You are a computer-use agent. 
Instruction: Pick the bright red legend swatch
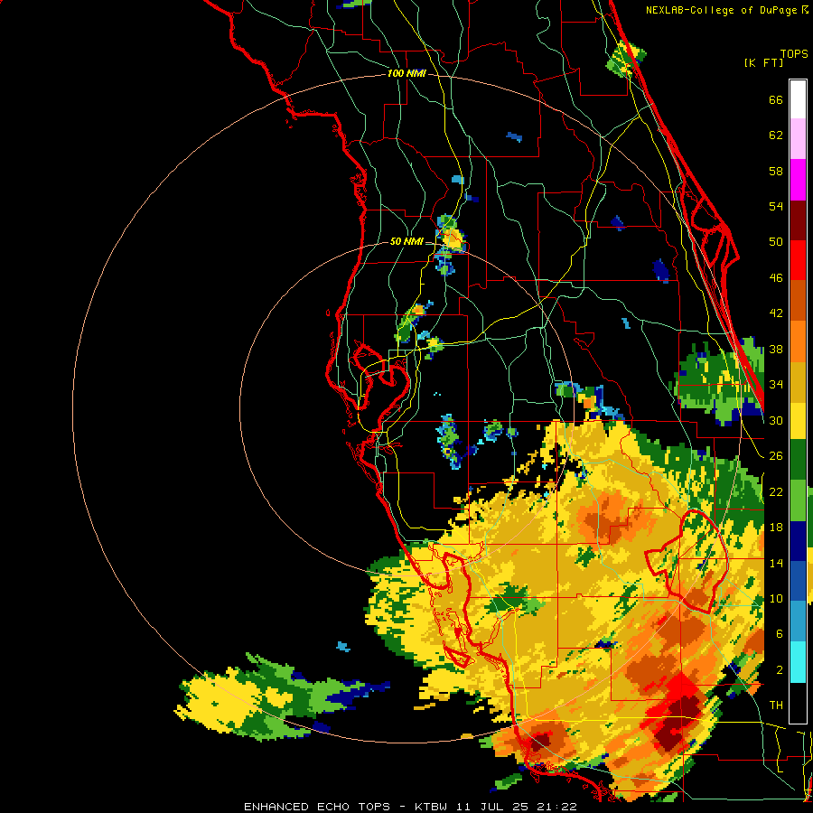[x=798, y=260]
